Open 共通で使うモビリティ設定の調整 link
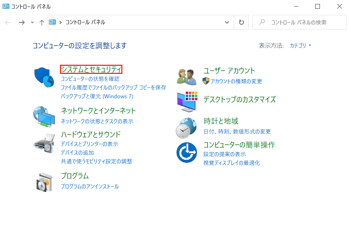Image resolution: width=349 pixels, height=235 pixels. (97, 161)
